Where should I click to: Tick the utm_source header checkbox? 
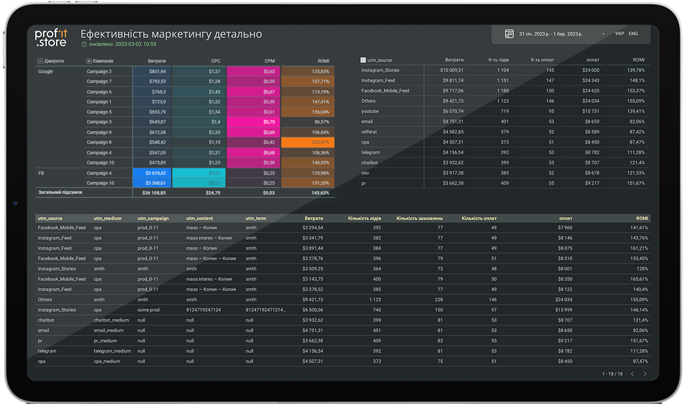363,60
